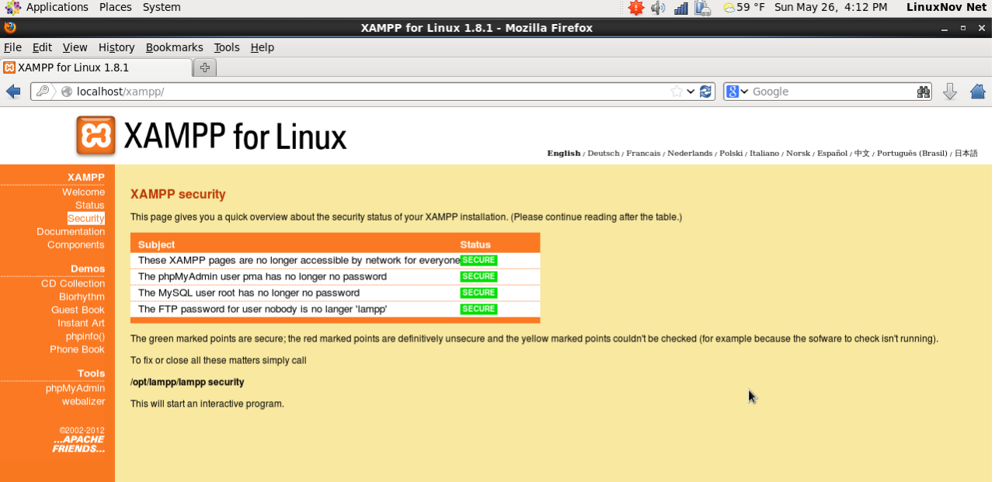
Task: Click the binoculars search icon
Action: point(923,92)
